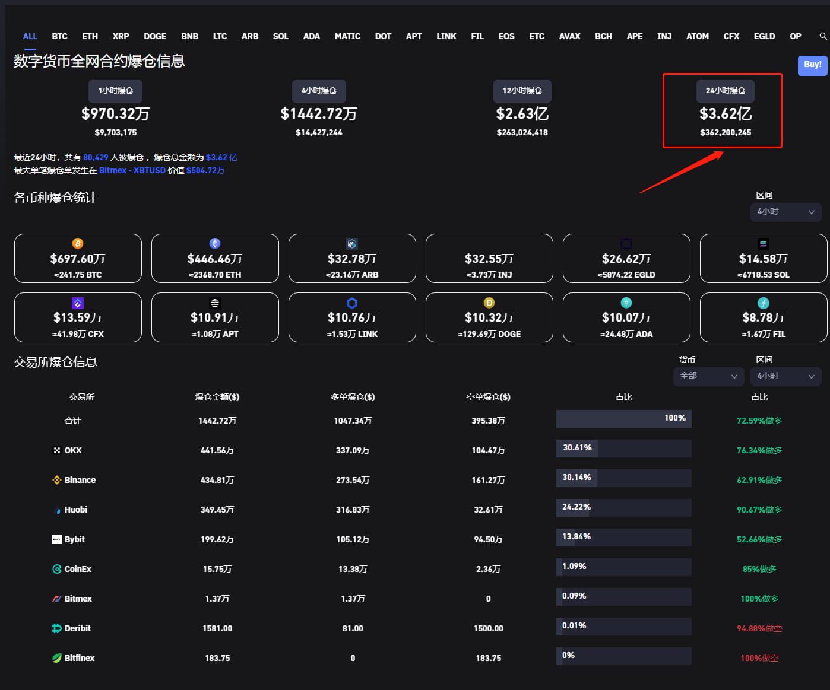Click the 1小时爆仓 button
Viewport: 830px width, 690px height.
coord(116,91)
